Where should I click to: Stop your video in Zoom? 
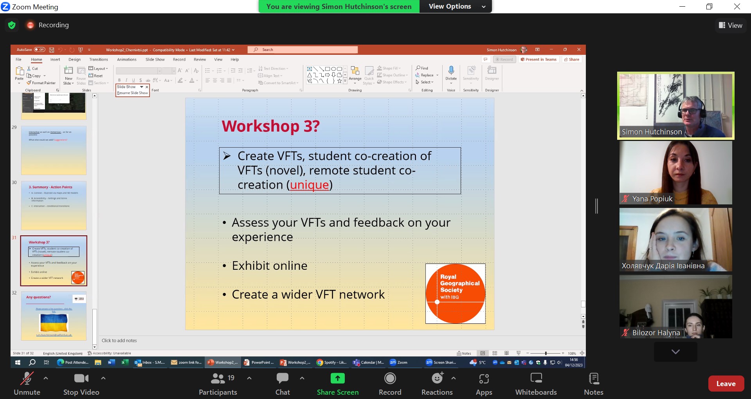pos(81,384)
